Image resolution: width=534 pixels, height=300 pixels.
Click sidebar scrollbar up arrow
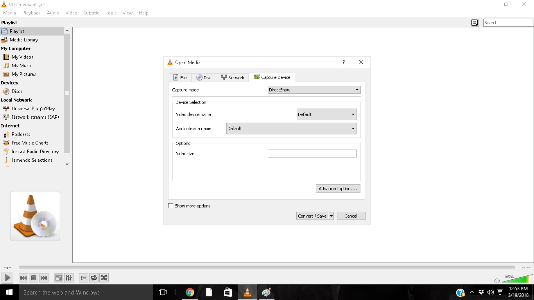67,30
